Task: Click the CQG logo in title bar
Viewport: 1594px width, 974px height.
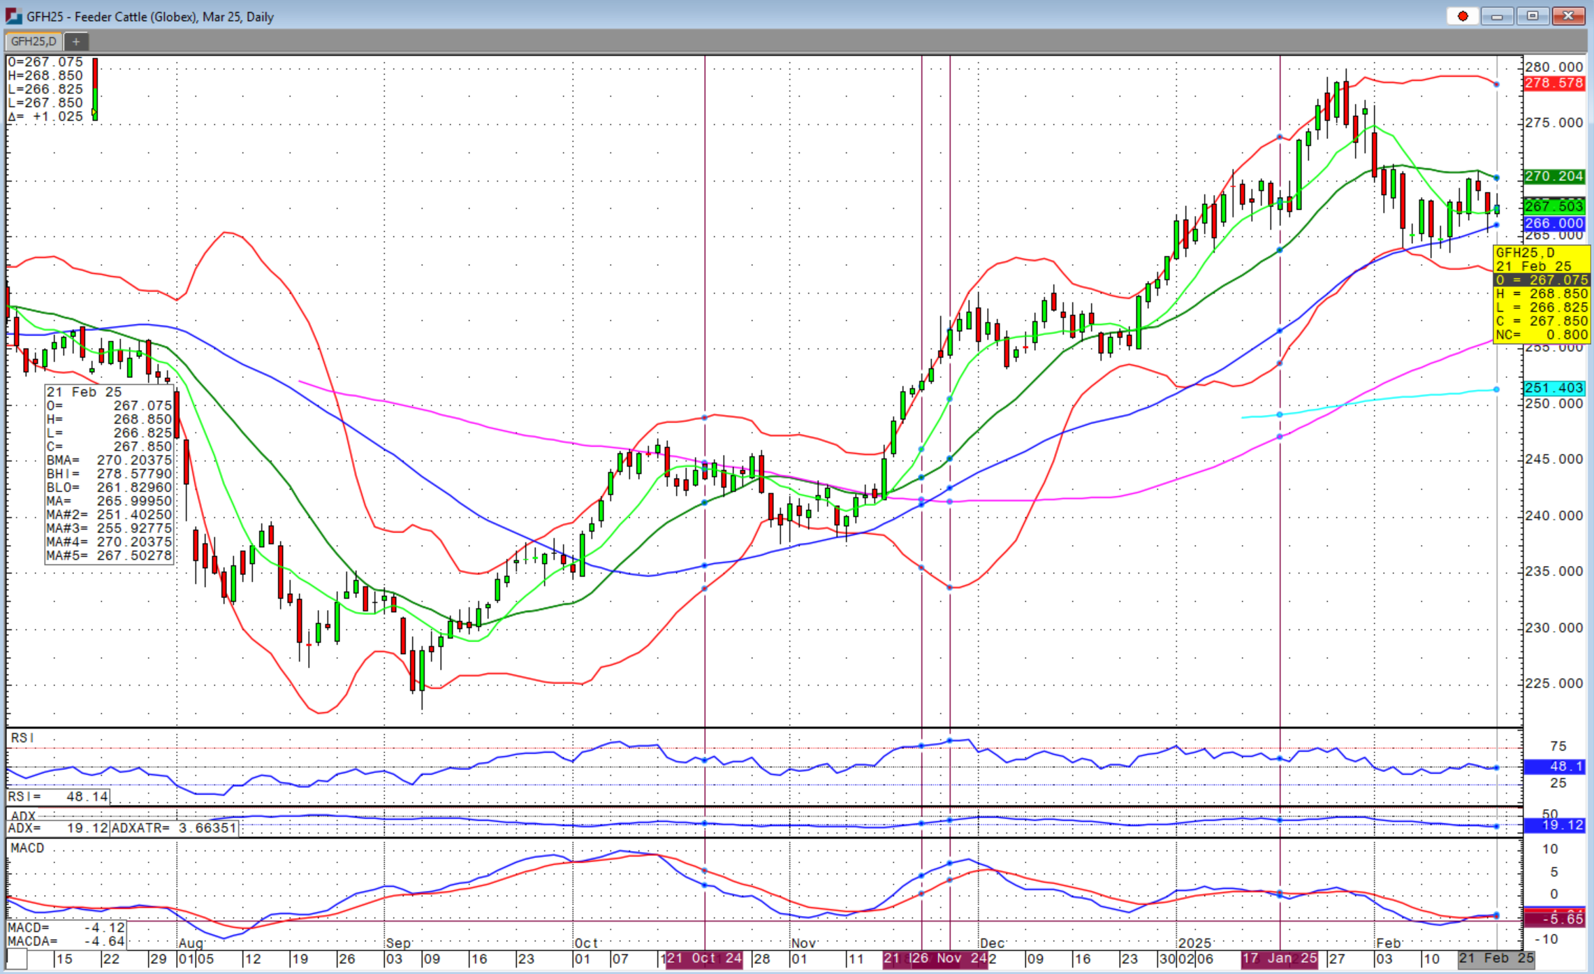Action: pos(13,16)
